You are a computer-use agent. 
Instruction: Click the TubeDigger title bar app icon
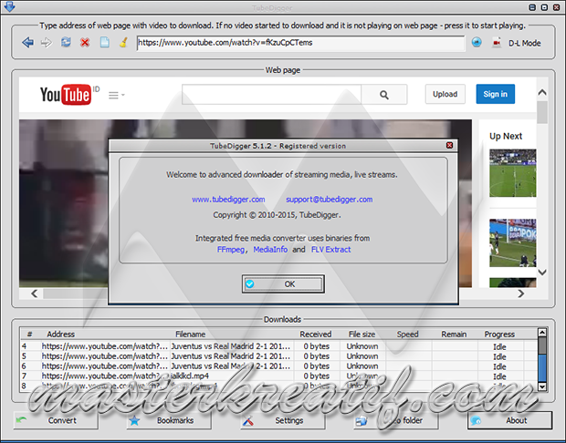[x=9, y=6]
